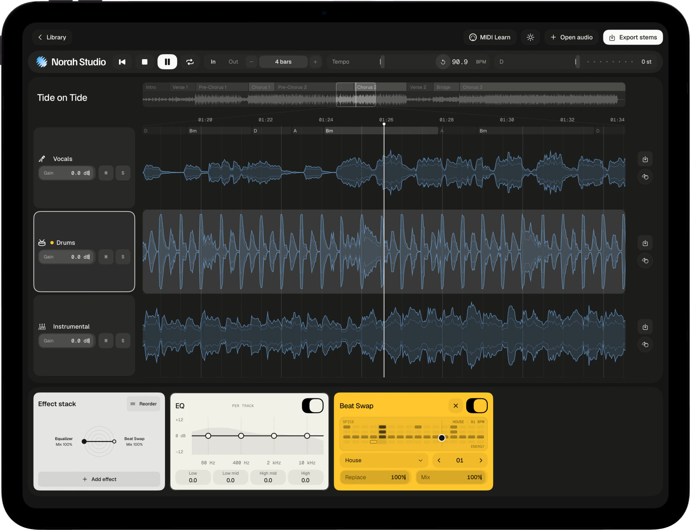
Task: Mute the Drums track
Action: (x=106, y=257)
